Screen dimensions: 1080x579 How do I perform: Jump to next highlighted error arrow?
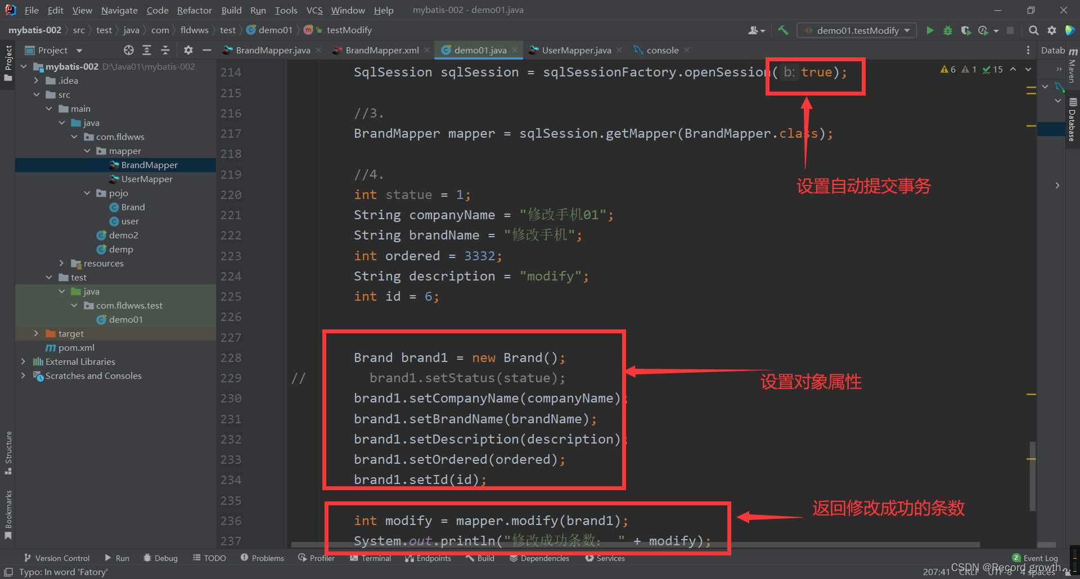coord(1028,69)
